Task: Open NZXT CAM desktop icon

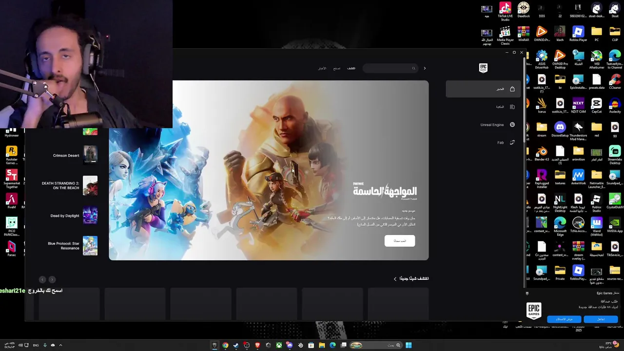Action: (578, 106)
